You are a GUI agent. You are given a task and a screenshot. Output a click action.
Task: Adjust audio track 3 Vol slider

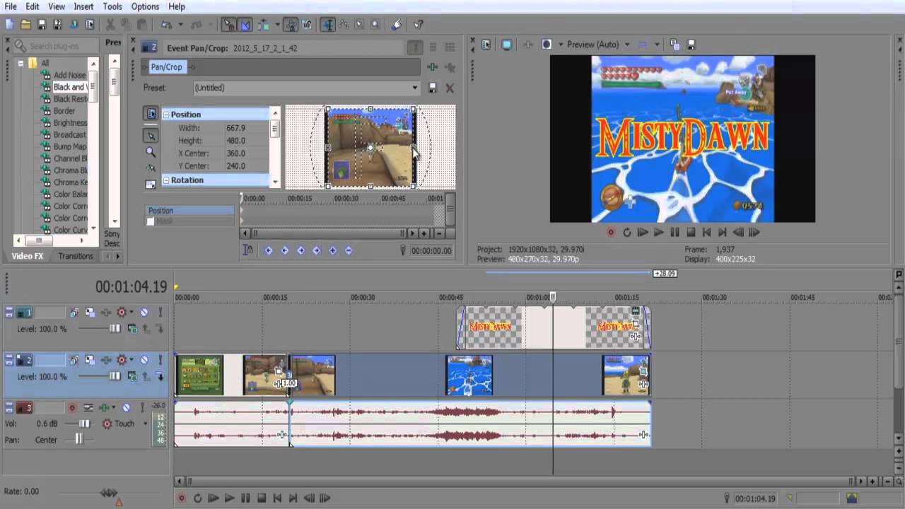(84, 423)
